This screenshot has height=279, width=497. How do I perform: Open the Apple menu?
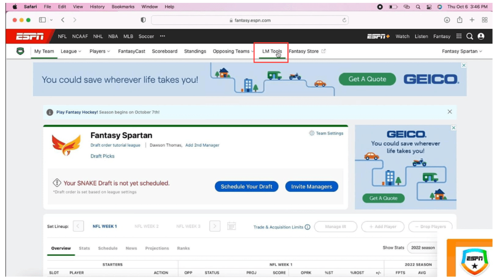pos(15,7)
